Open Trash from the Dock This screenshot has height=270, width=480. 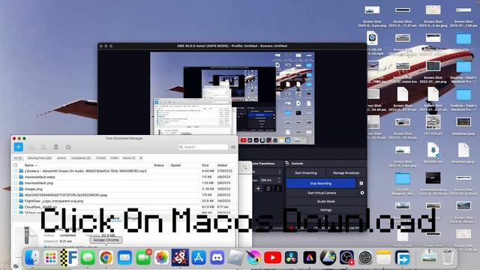(x=448, y=258)
